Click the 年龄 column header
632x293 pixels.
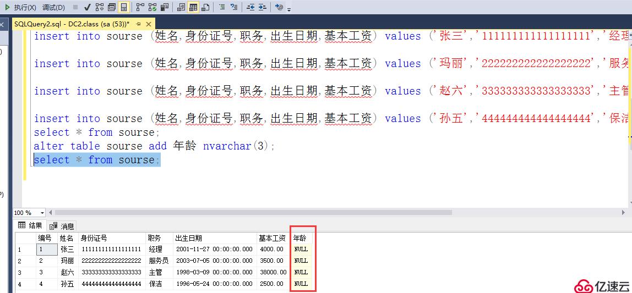(x=302, y=238)
